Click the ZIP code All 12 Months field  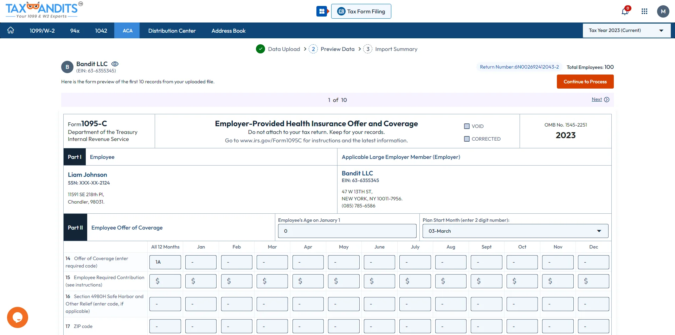point(165,326)
